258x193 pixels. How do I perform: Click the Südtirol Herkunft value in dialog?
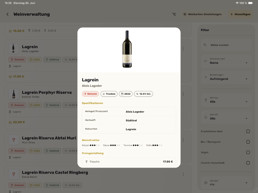(131, 120)
